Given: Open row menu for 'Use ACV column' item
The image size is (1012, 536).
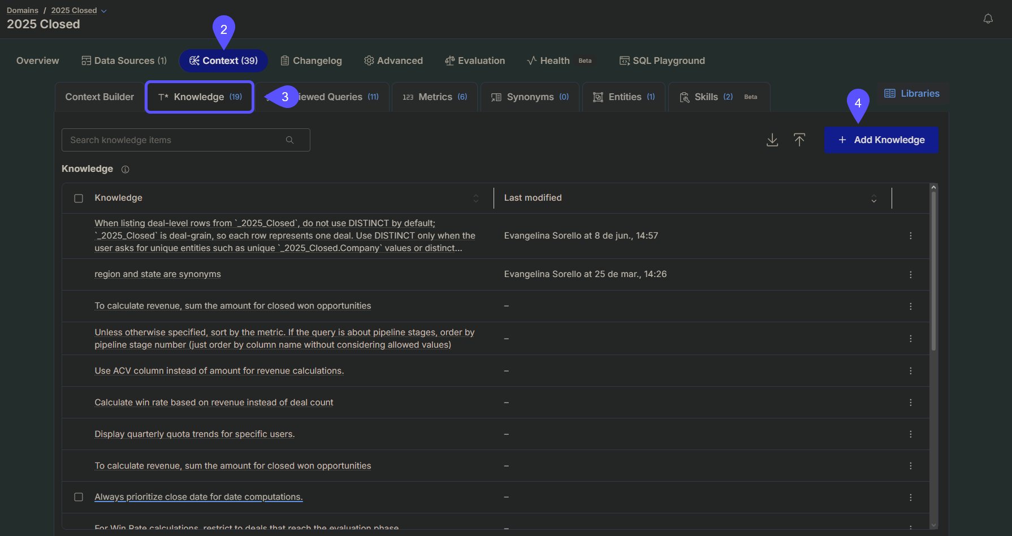Looking at the screenshot, I should [x=910, y=370].
